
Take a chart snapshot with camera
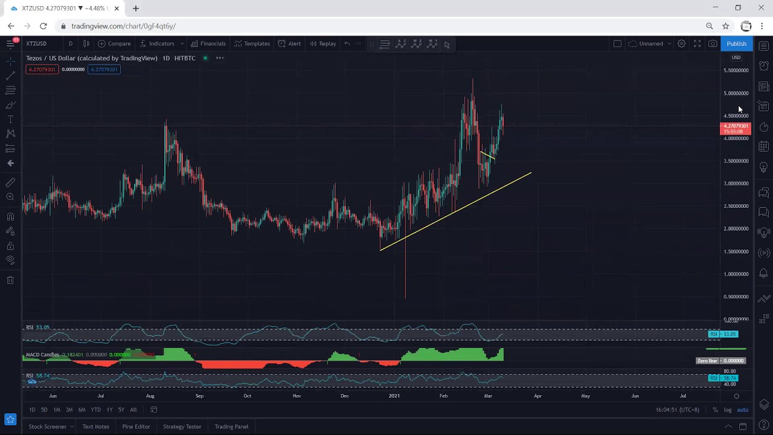(713, 43)
